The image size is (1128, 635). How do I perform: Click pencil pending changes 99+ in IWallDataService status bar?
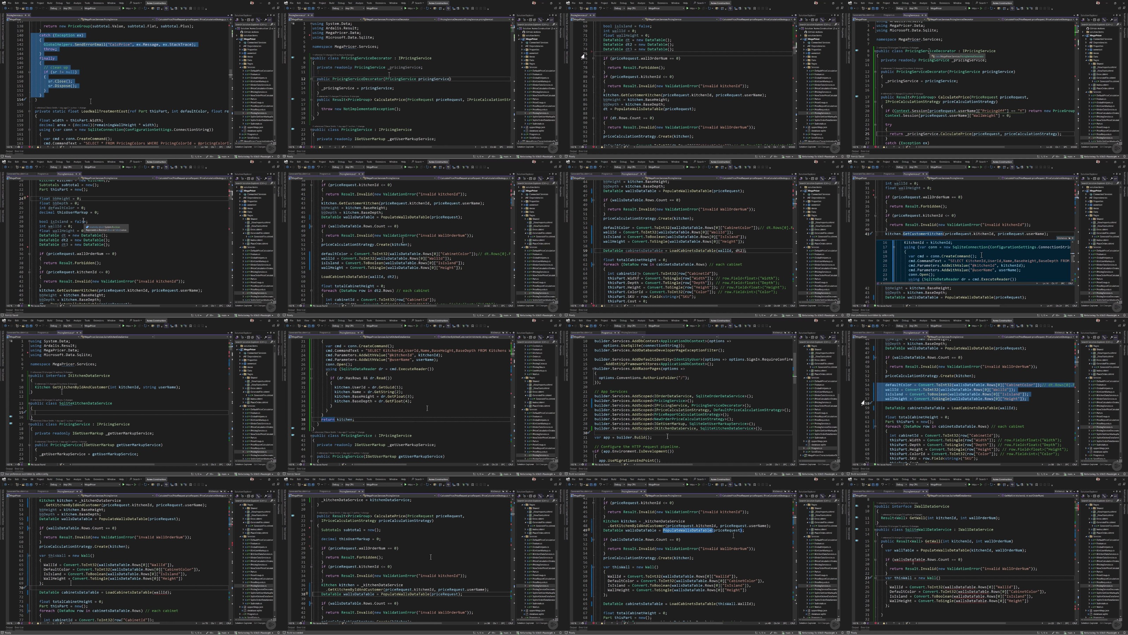(x=1056, y=633)
